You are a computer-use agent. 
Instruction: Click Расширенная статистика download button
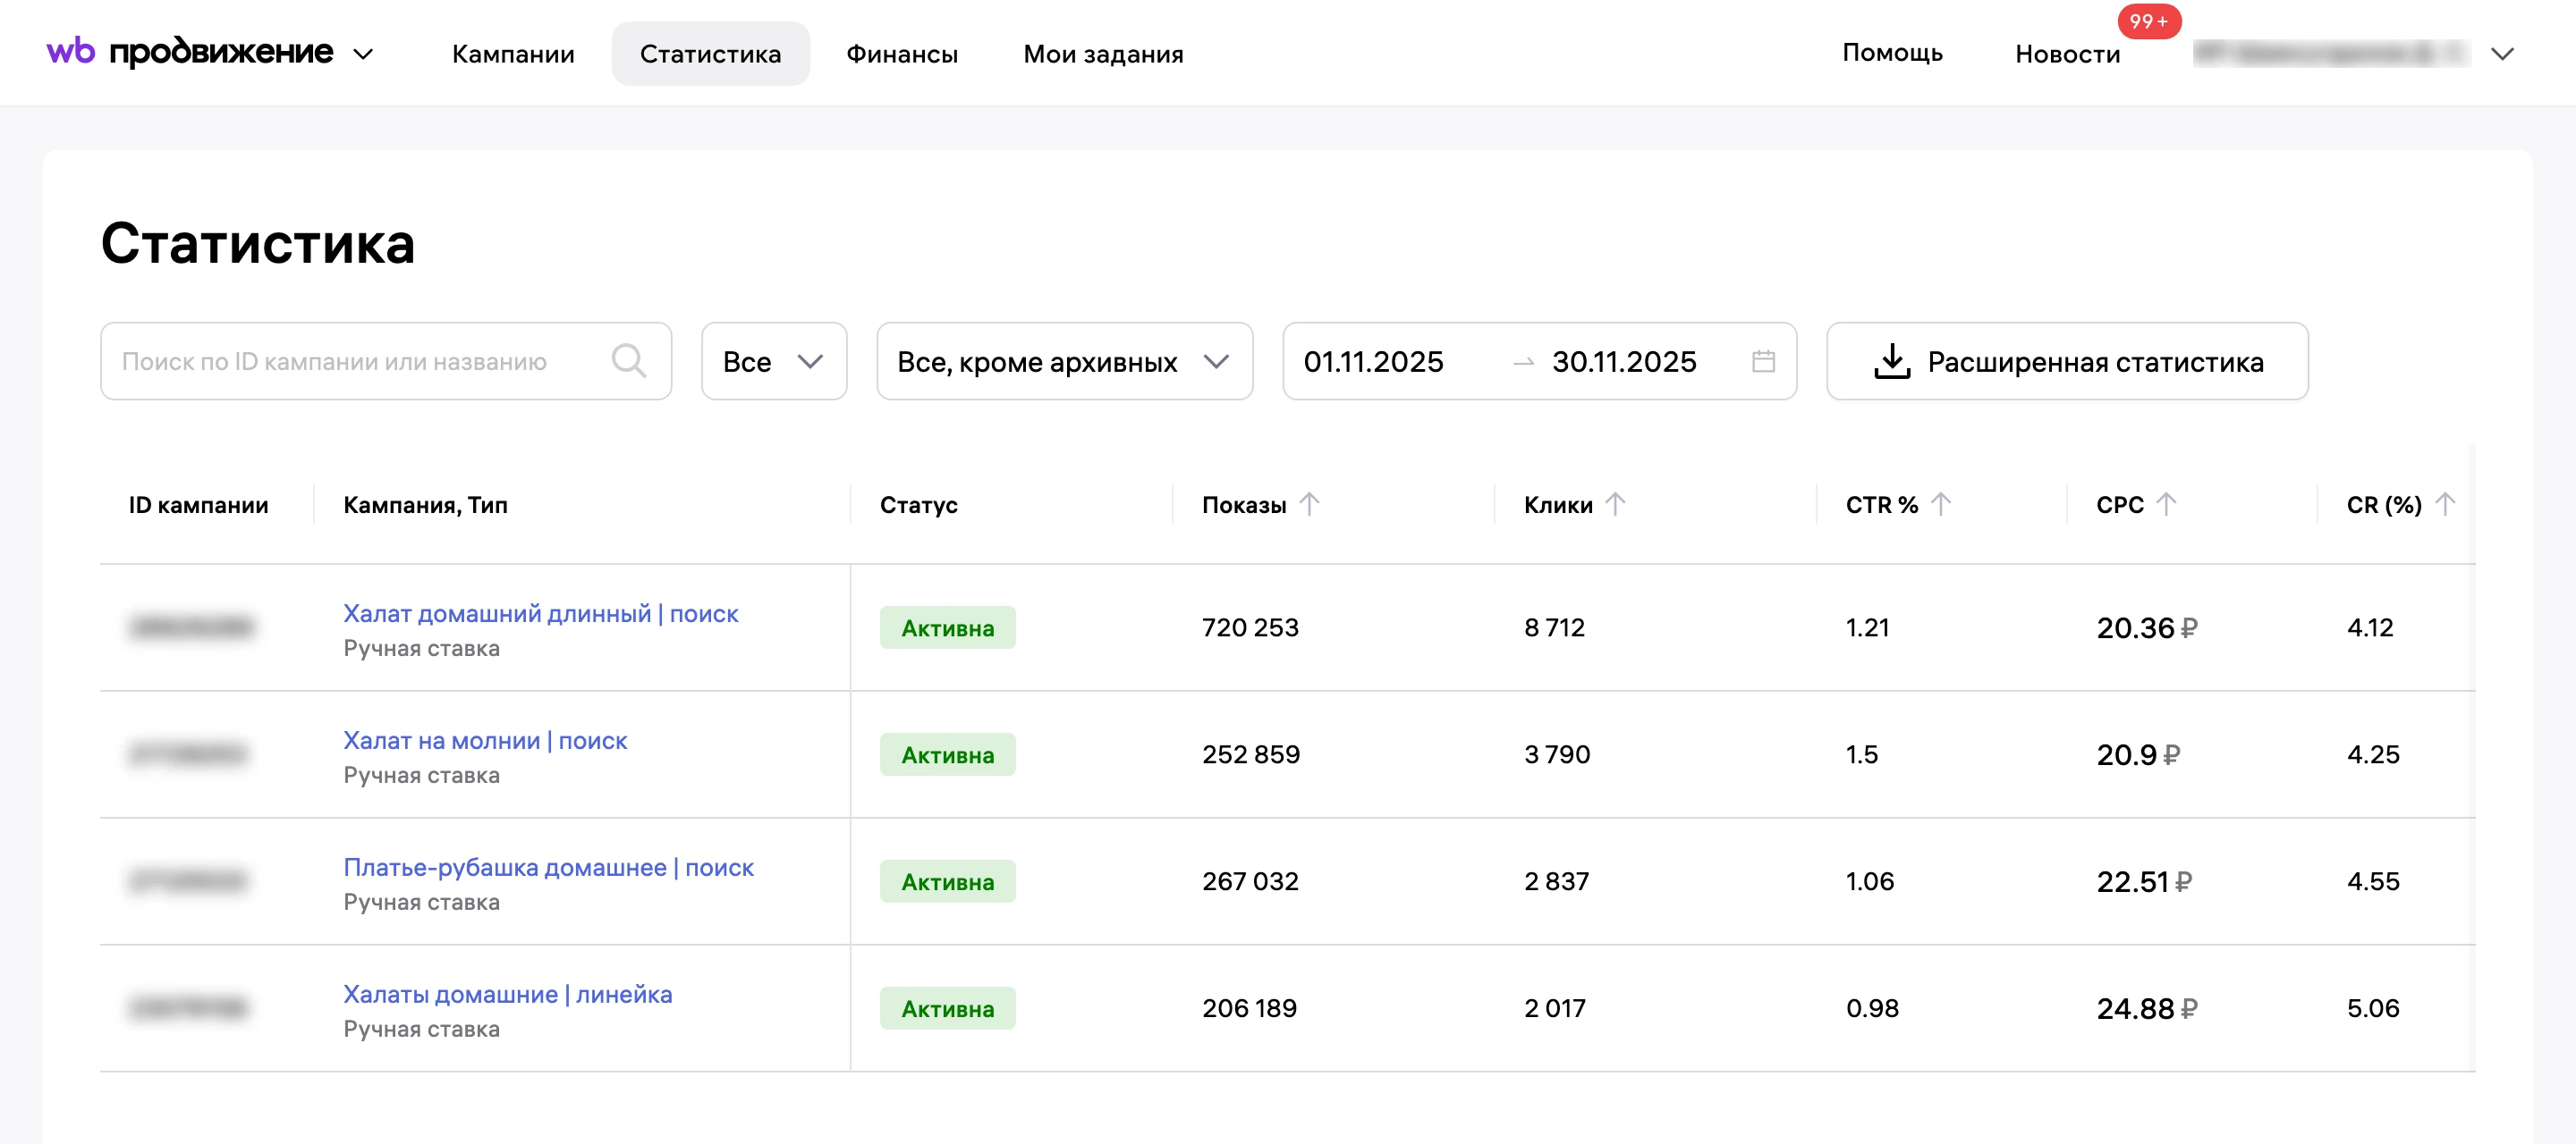click(x=2067, y=361)
